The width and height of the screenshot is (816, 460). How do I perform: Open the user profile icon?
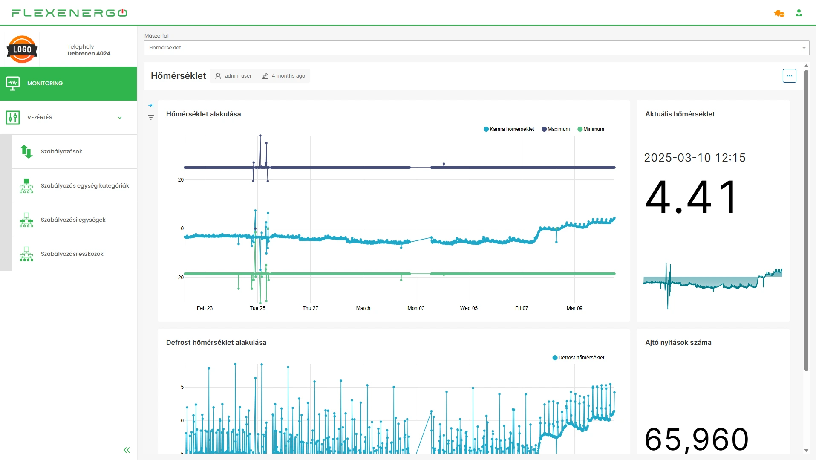pos(799,13)
